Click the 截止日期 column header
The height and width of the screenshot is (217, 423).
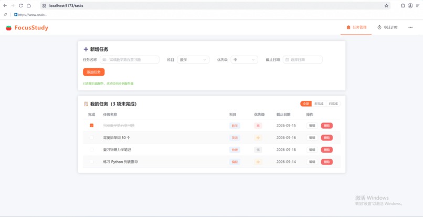(283, 115)
